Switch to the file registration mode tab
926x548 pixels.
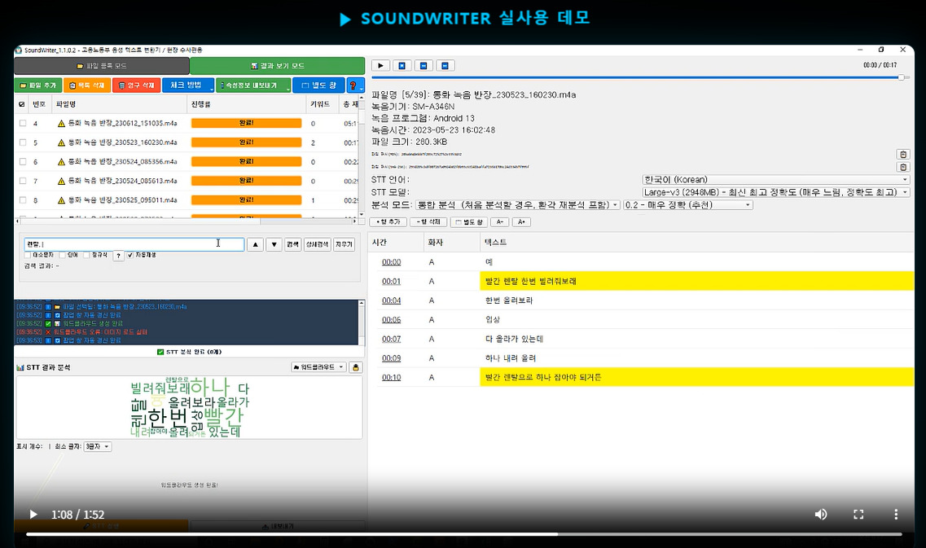pyautogui.click(x=102, y=65)
